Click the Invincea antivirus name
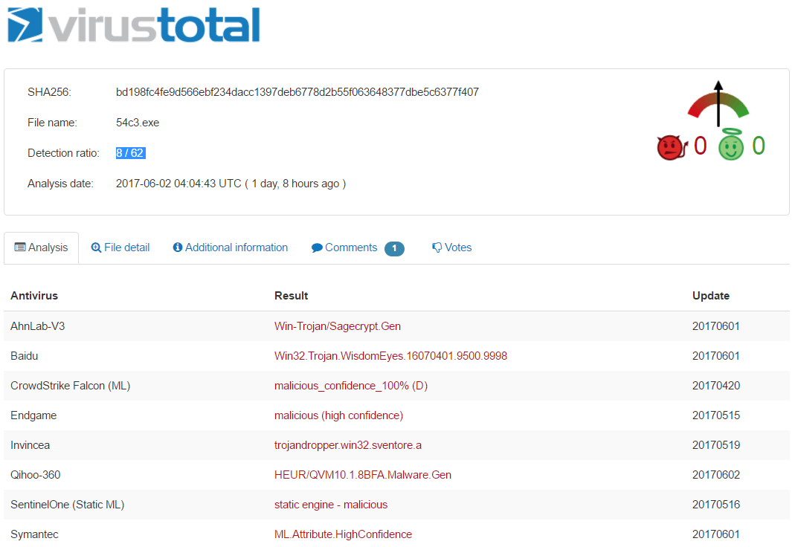This screenshot has width=795, height=547. tap(30, 445)
